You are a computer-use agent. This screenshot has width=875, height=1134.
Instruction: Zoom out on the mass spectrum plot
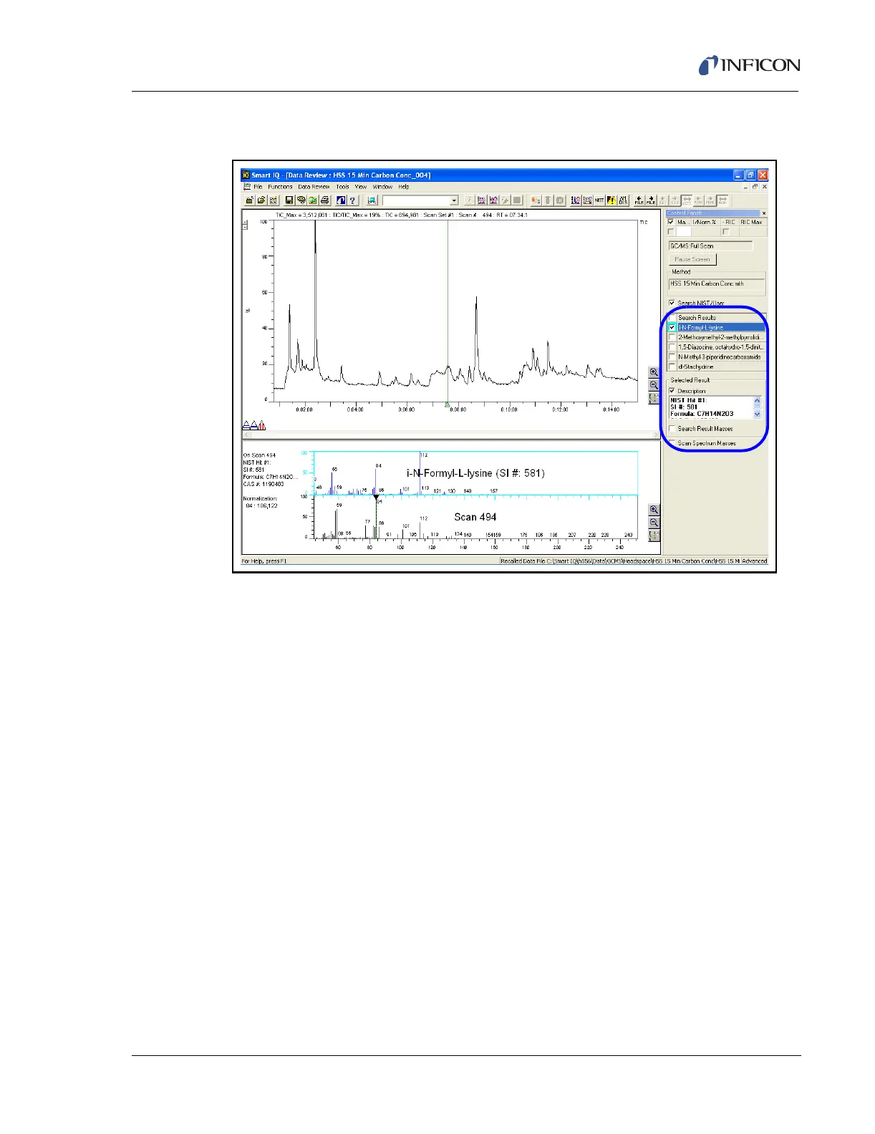click(654, 523)
